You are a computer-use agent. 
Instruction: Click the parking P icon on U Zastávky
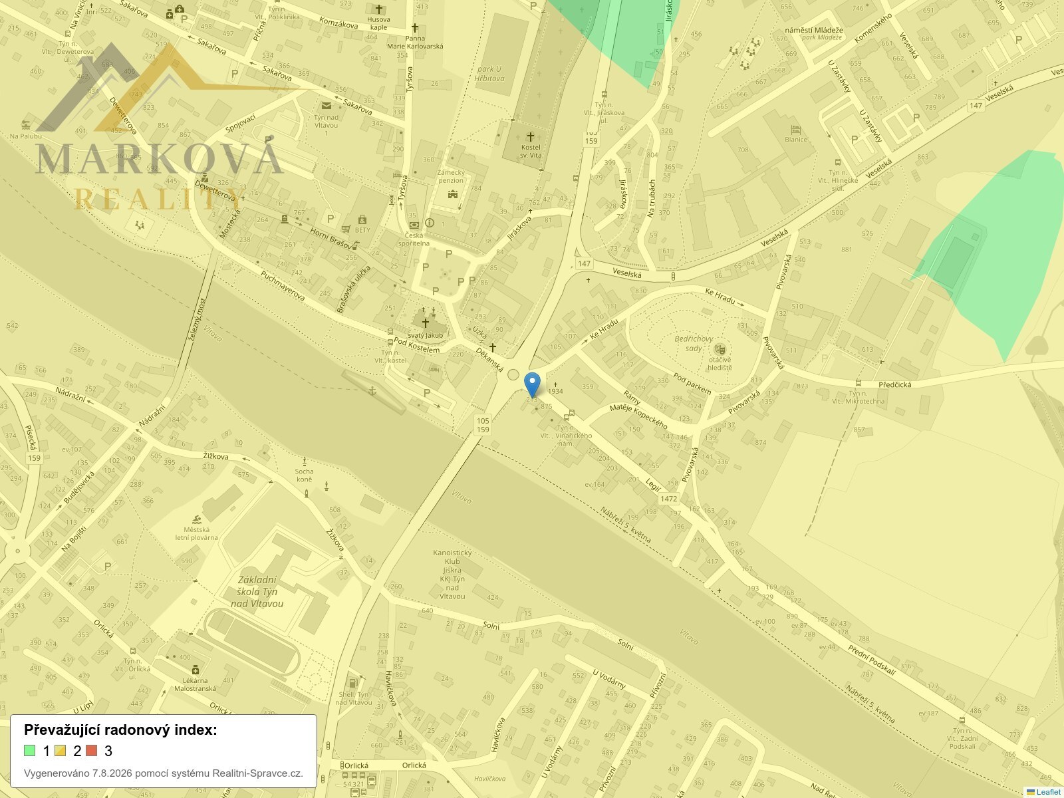[855, 140]
